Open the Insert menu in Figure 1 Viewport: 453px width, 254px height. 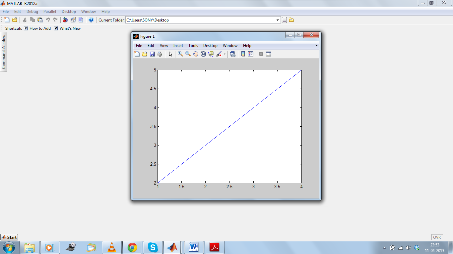click(178, 46)
